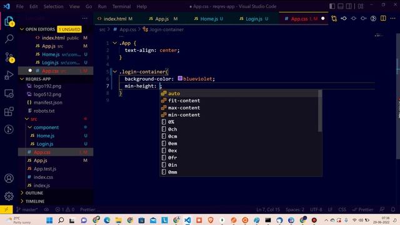The height and width of the screenshot is (225, 400).
Task: Switch to the index.html tab
Action: point(115,19)
